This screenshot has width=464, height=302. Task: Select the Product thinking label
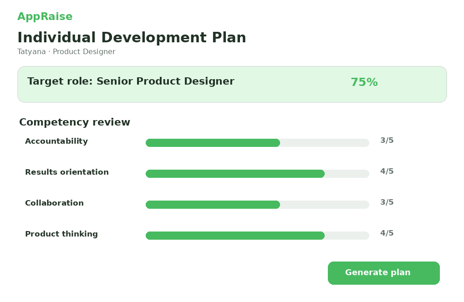61,234
